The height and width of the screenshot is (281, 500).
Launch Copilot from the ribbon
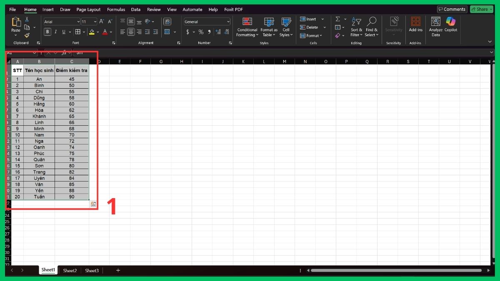click(x=450, y=27)
